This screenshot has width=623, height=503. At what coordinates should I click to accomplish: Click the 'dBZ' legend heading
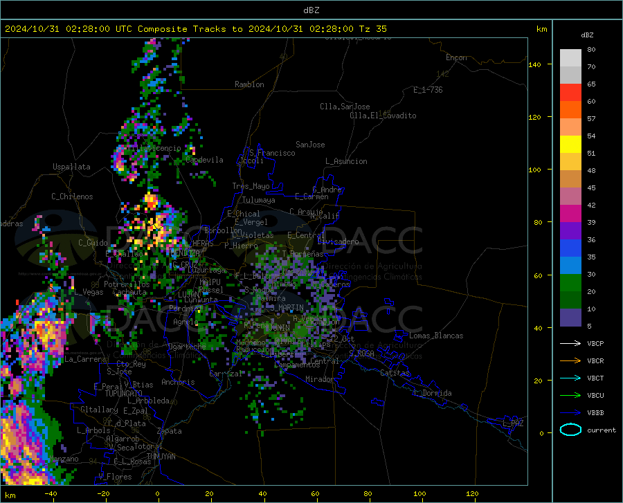coord(587,35)
